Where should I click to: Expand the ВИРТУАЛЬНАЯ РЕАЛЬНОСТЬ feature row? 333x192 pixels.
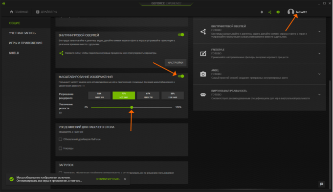click(319, 95)
